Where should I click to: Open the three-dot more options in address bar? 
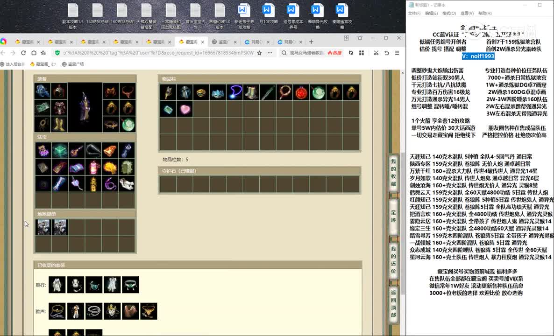[x=270, y=53]
